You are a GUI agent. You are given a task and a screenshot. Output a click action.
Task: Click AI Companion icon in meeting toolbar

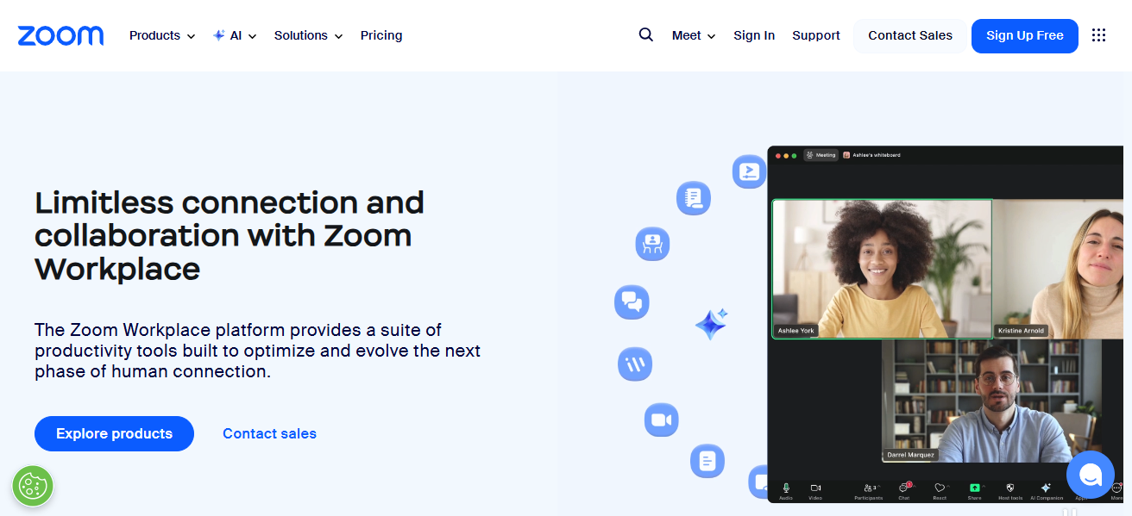(x=1046, y=488)
